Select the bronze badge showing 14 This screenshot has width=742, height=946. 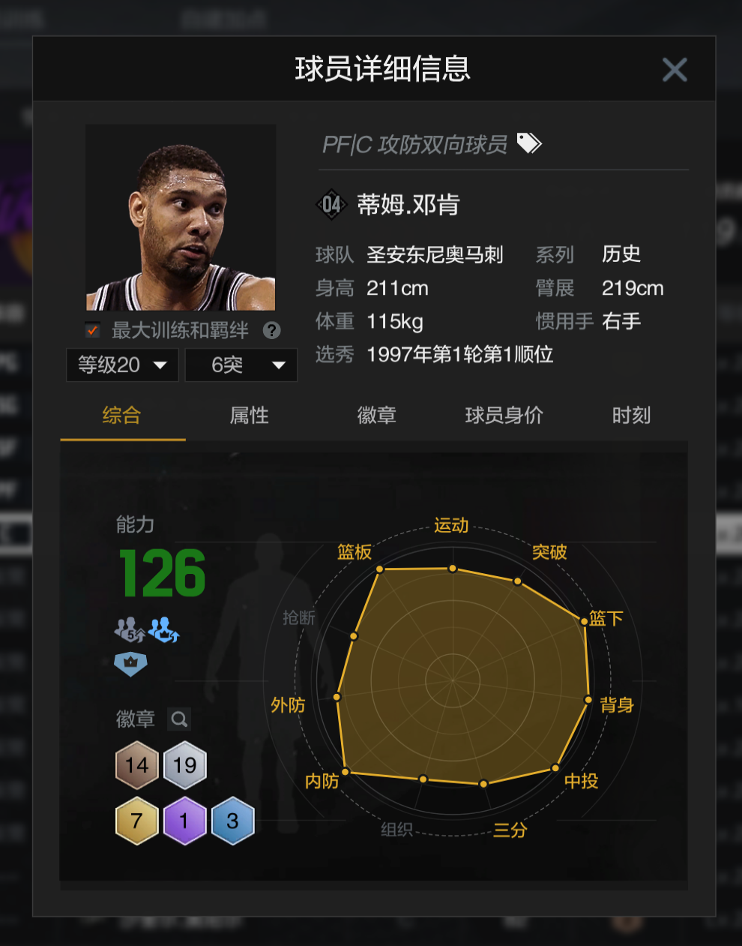[x=136, y=764]
